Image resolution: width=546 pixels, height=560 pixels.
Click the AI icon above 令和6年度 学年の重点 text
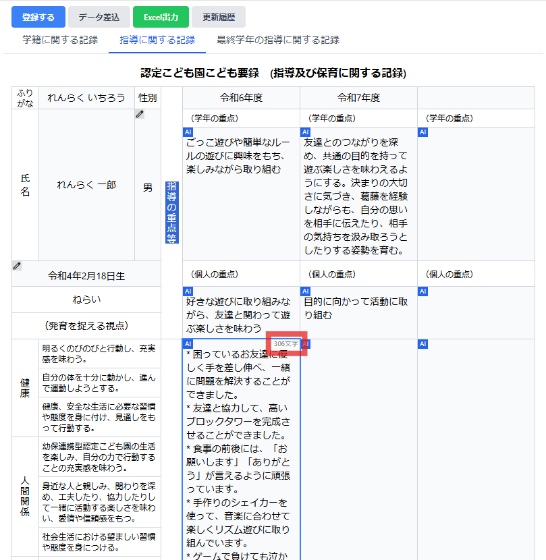188,133
